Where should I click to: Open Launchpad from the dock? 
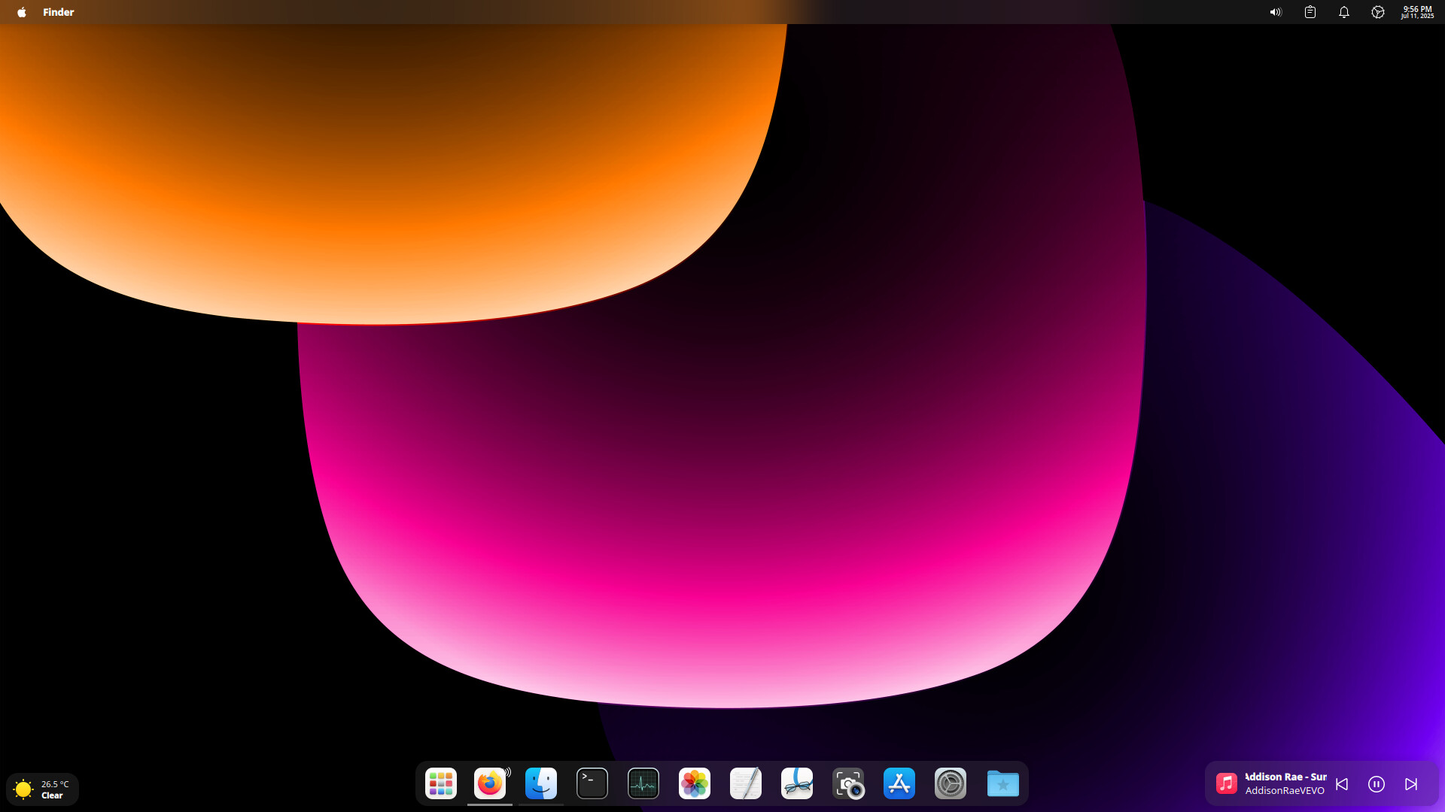pos(441,783)
